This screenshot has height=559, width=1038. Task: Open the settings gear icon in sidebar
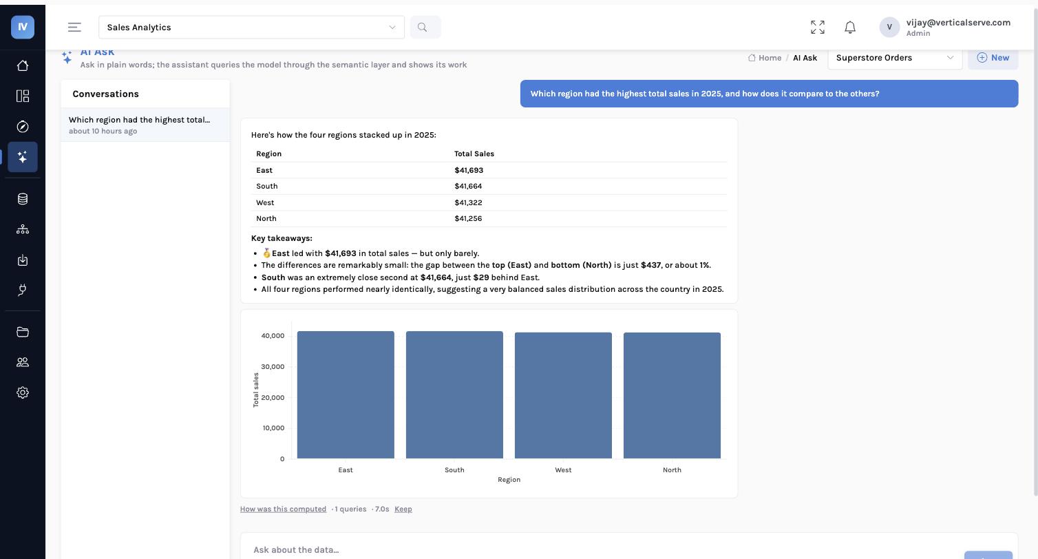[23, 392]
